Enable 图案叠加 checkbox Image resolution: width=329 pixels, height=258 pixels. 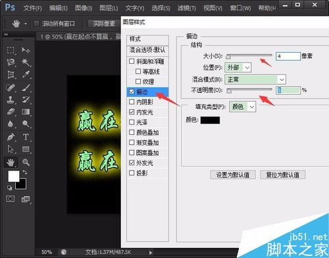132,153
